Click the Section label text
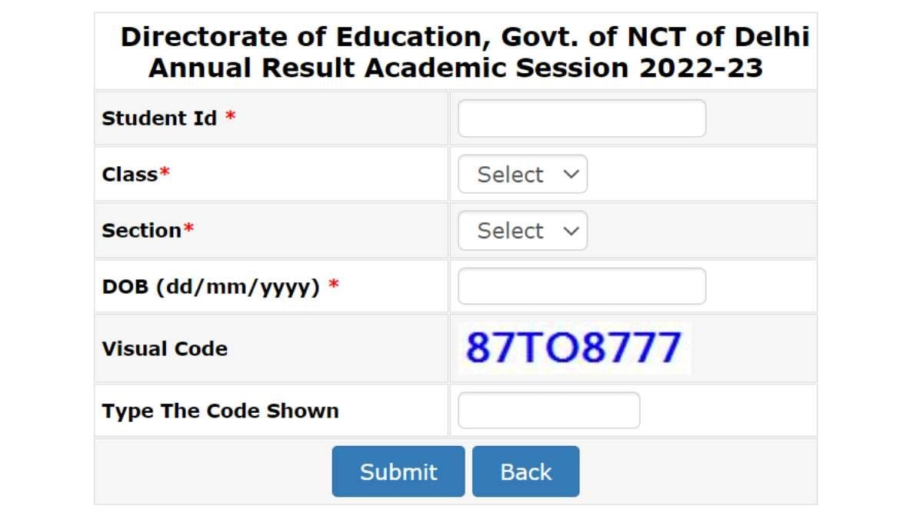The width and height of the screenshot is (923, 519). click(x=141, y=231)
